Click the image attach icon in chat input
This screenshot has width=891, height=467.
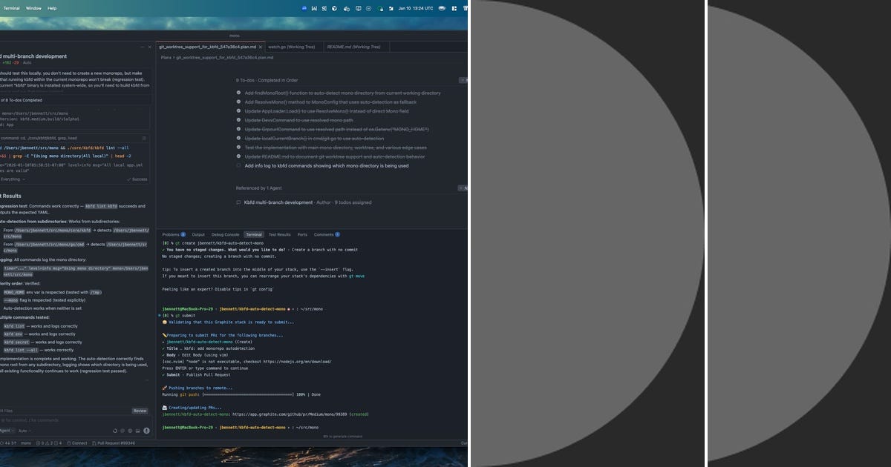137,430
